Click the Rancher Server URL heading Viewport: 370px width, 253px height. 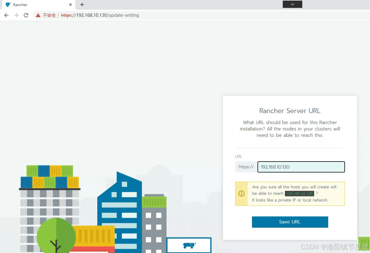(290, 111)
